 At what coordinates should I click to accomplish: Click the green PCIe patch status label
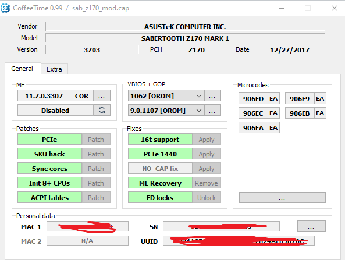pos(49,139)
